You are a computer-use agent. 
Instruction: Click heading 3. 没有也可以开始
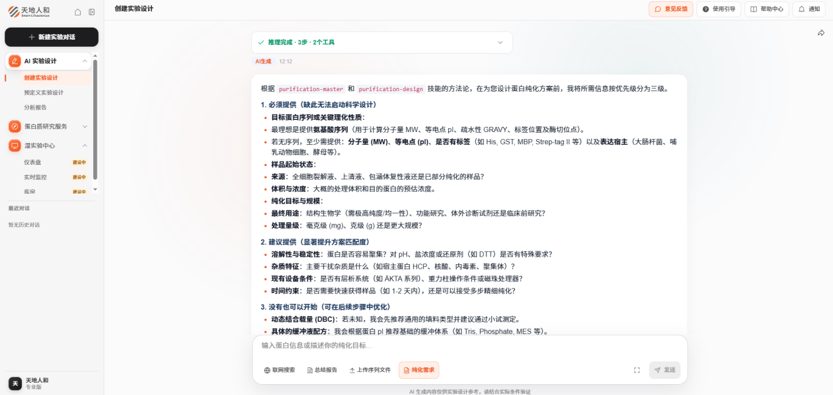tap(325, 307)
